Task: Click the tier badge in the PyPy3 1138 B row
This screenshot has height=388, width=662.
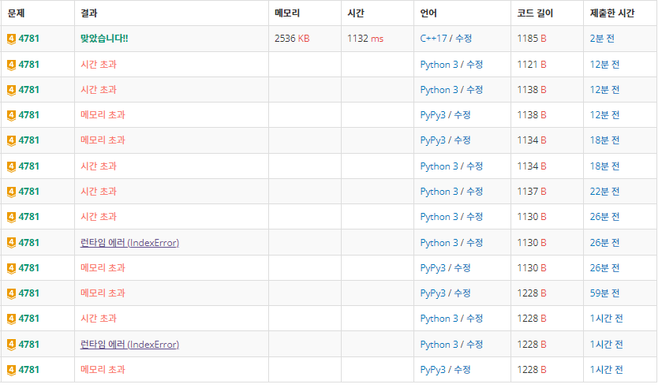Action: click(x=11, y=116)
